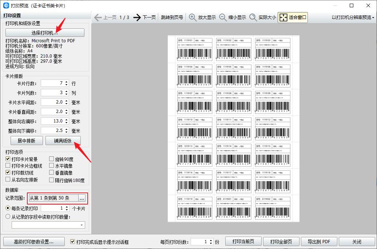
Task: Open printer resolution preview dropdown
Action: point(353,17)
